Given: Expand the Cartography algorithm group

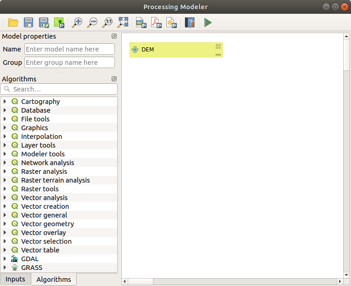Looking at the screenshot, I should click(5, 102).
